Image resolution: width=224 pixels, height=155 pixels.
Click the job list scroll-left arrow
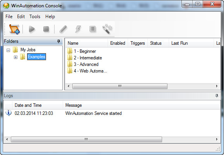[68, 86]
